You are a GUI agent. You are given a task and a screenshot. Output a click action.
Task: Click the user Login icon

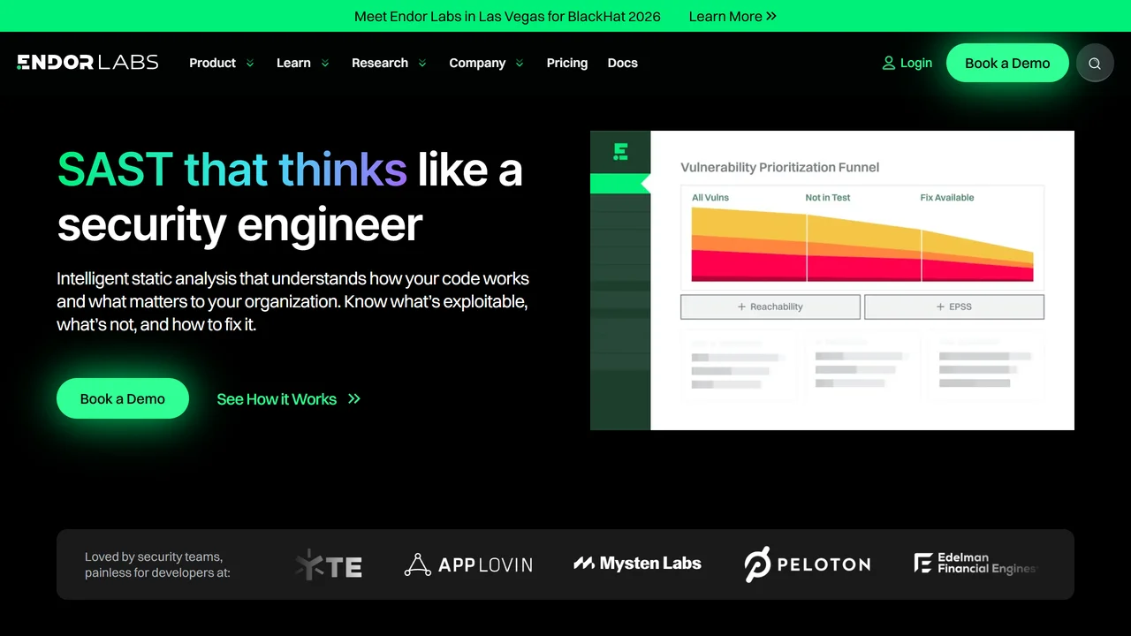[x=889, y=63]
